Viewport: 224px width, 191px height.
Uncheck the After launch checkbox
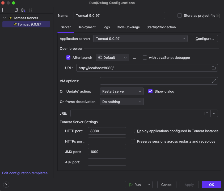(x=68, y=57)
